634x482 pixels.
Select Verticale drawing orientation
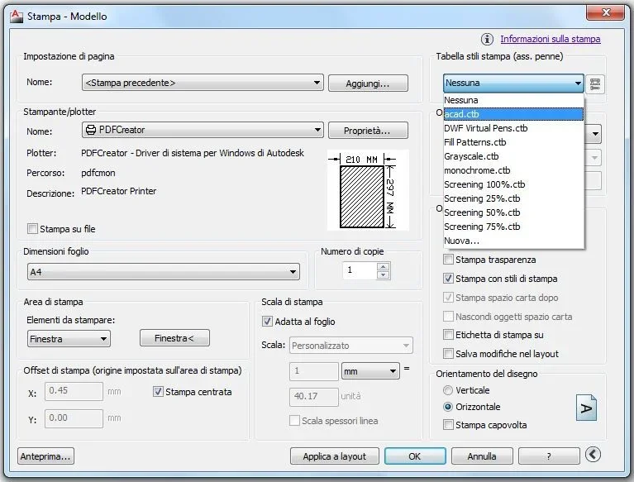tap(448, 390)
